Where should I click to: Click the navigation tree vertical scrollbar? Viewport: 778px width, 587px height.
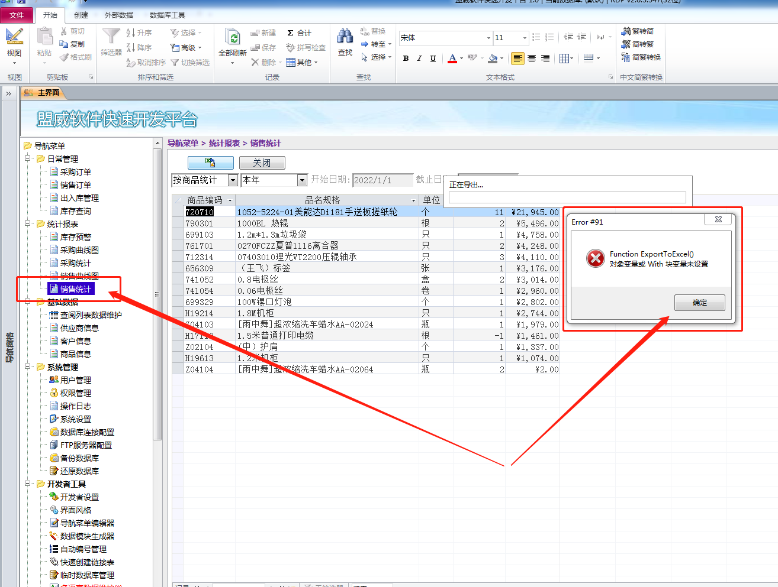tap(157, 294)
